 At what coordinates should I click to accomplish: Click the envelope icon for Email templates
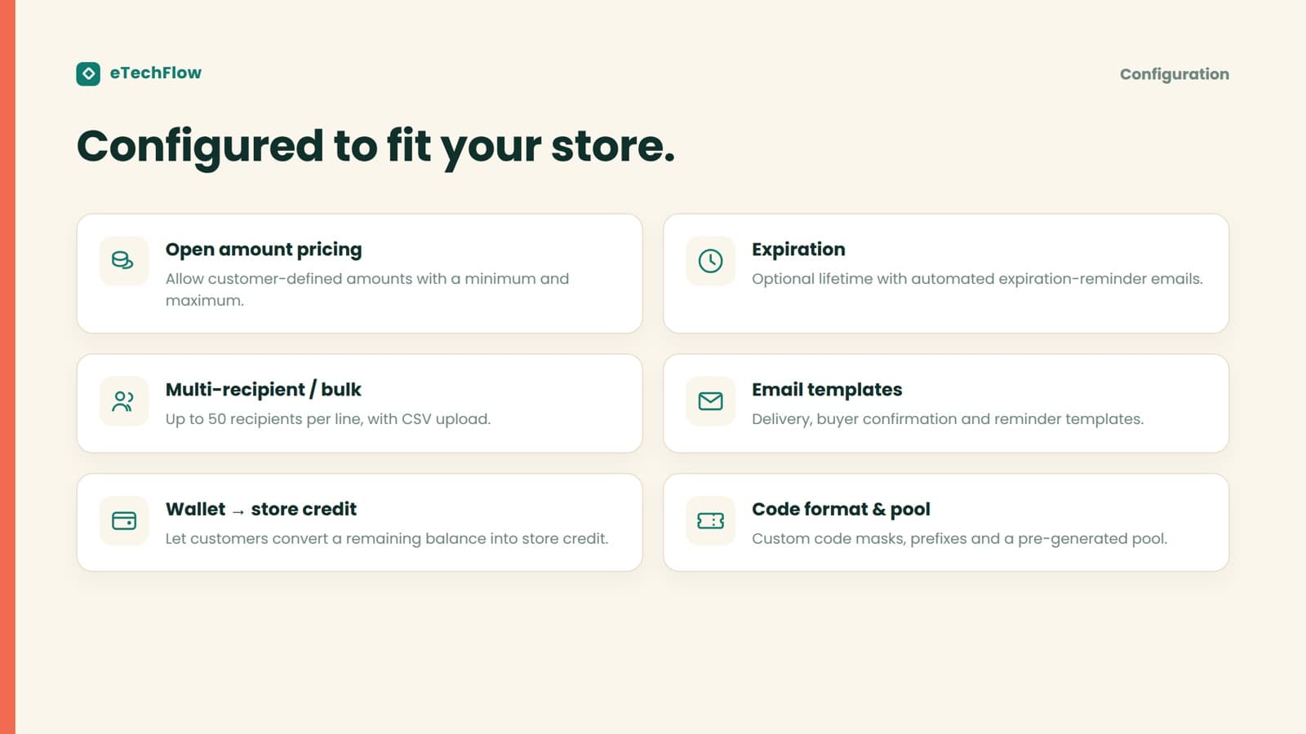tap(710, 401)
